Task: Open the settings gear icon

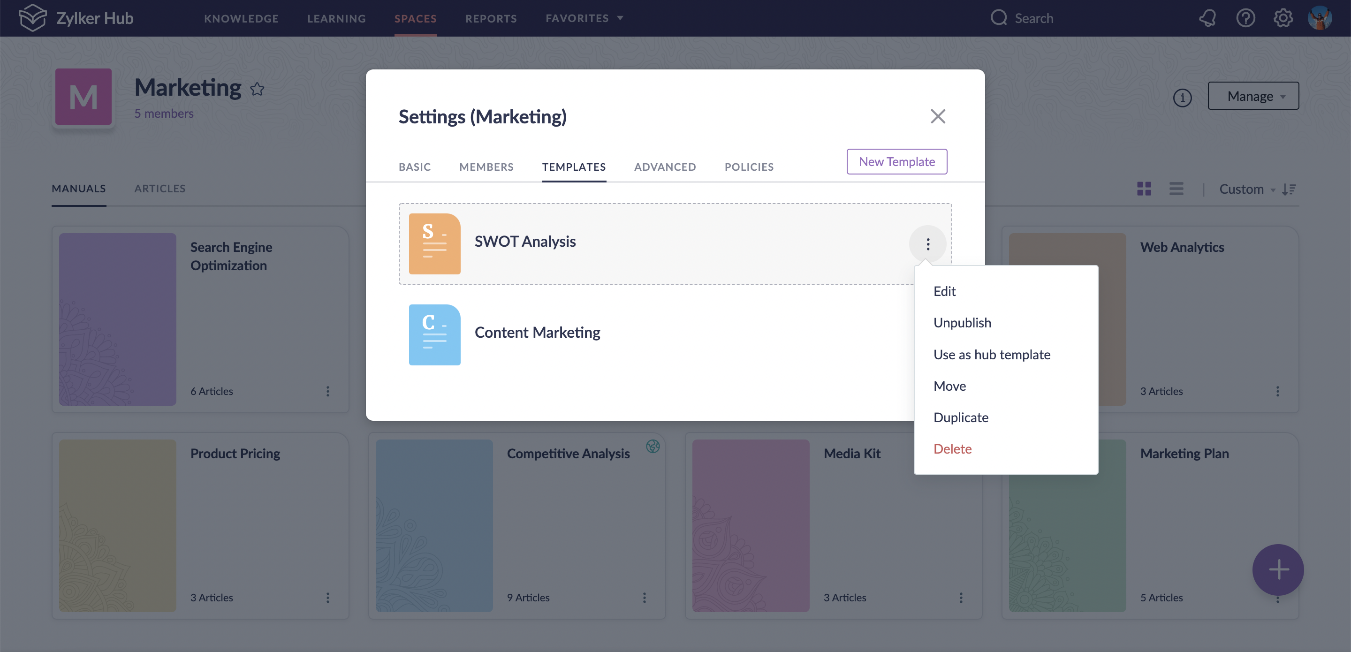Action: (x=1283, y=18)
